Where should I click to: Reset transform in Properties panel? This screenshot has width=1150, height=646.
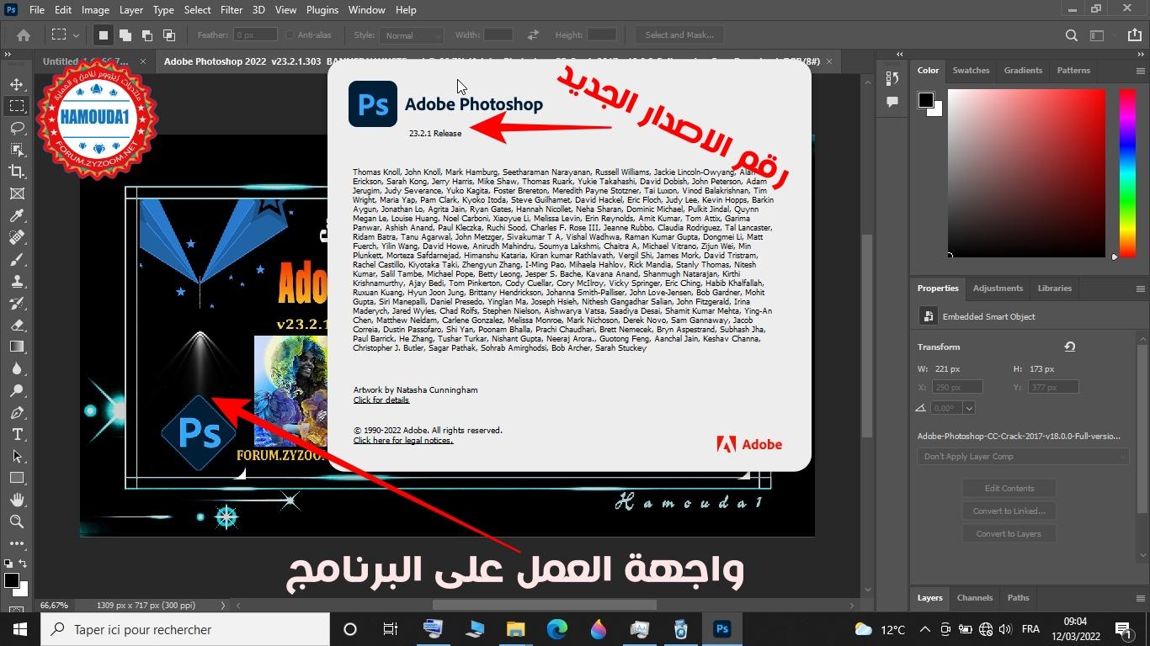[x=1070, y=347]
